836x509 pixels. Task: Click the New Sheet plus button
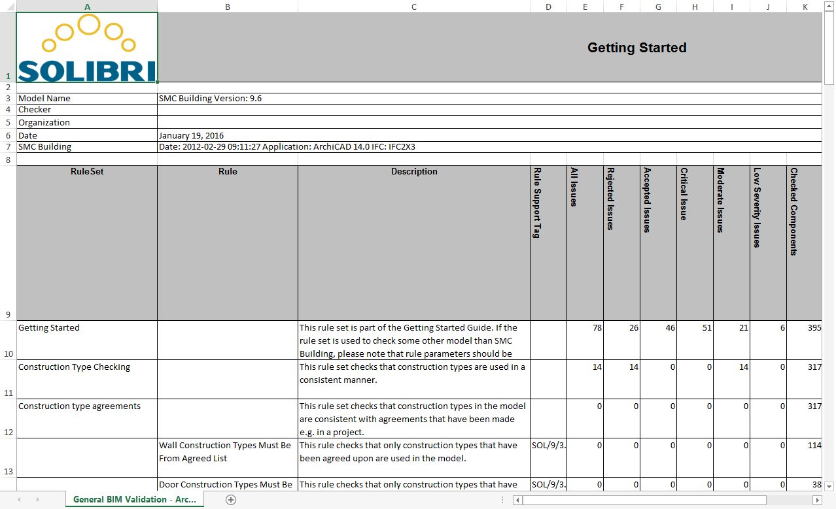(230, 500)
